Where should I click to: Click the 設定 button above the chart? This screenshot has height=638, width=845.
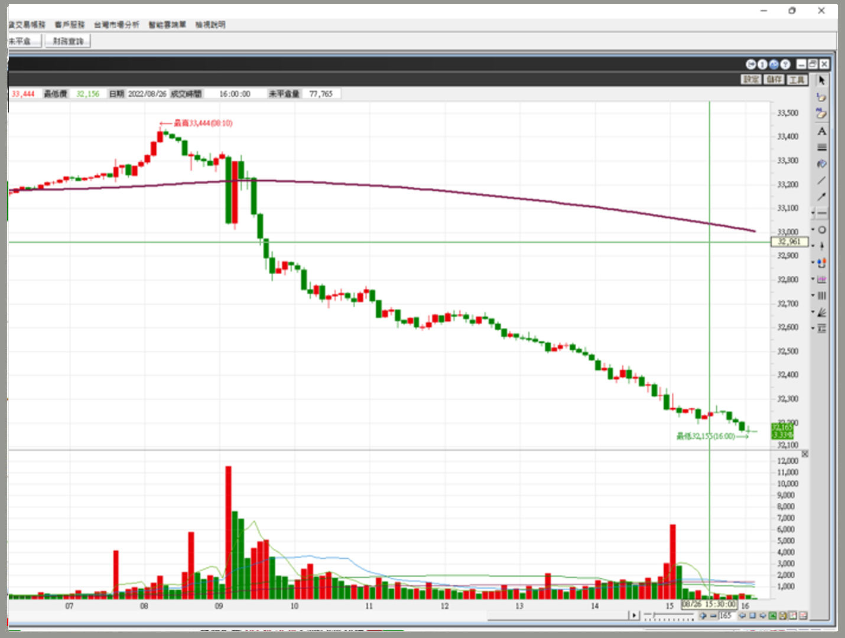pos(751,79)
